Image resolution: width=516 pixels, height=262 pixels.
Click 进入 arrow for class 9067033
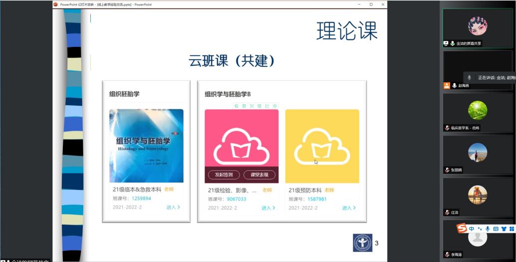268,208
